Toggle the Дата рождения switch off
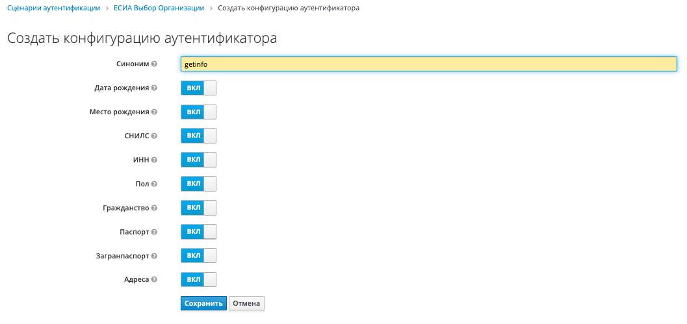 click(198, 88)
